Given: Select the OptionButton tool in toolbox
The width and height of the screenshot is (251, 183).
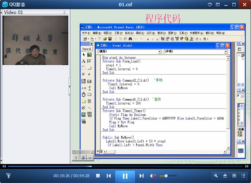Looking at the screenshot, I should tap(89, 75).
